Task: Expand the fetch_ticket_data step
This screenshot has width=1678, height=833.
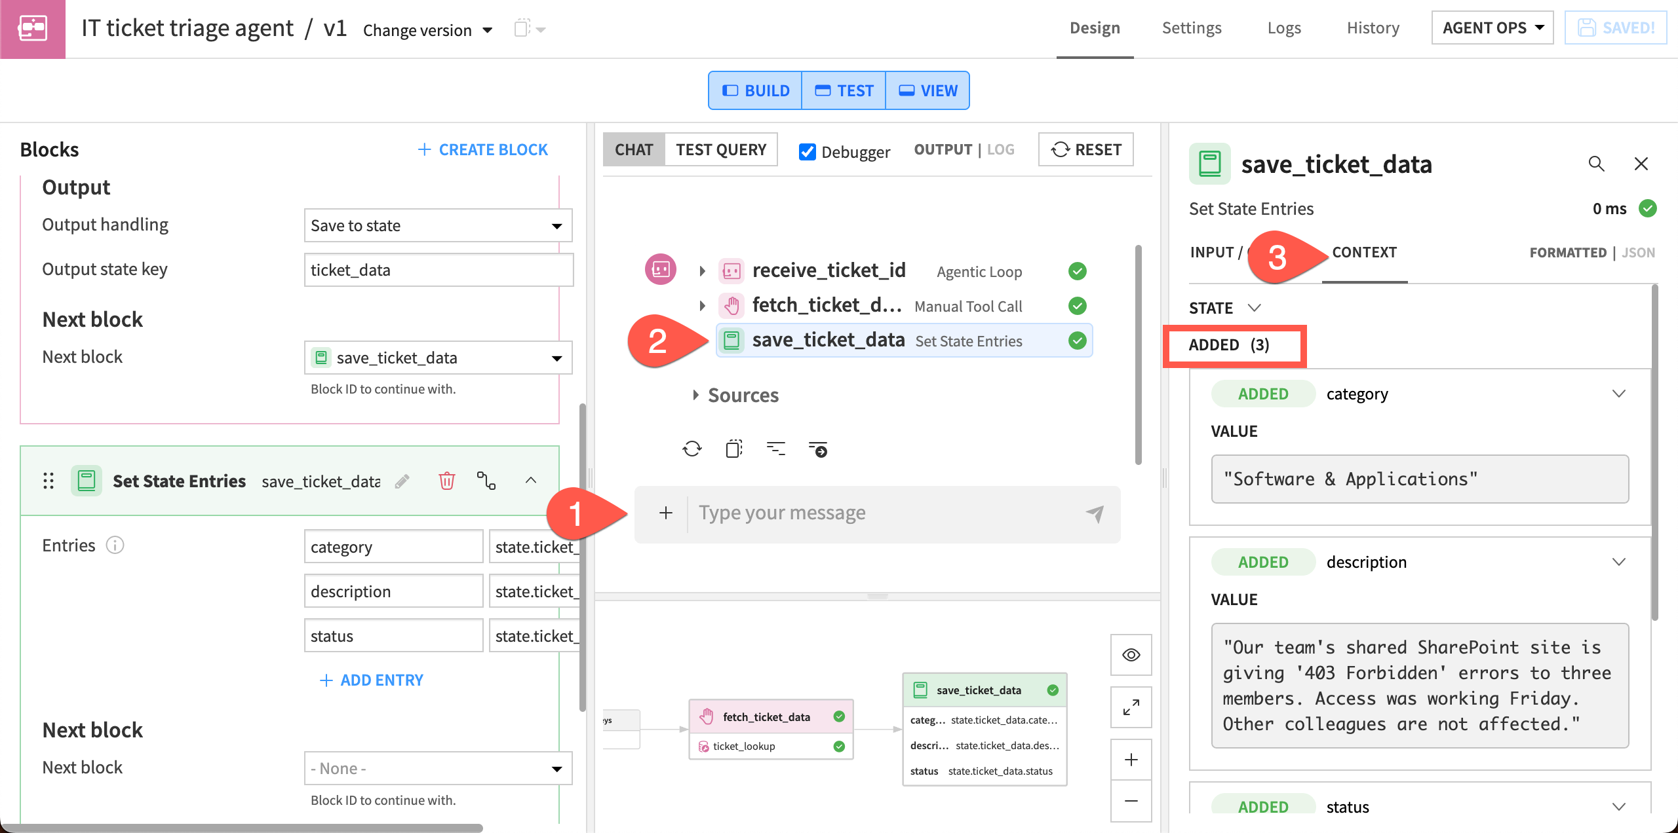Action: point(702,306)
